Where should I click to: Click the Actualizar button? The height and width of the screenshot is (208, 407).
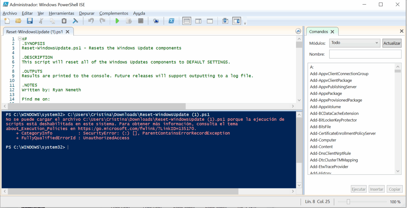pyautogui.click(x=392, y=43)
